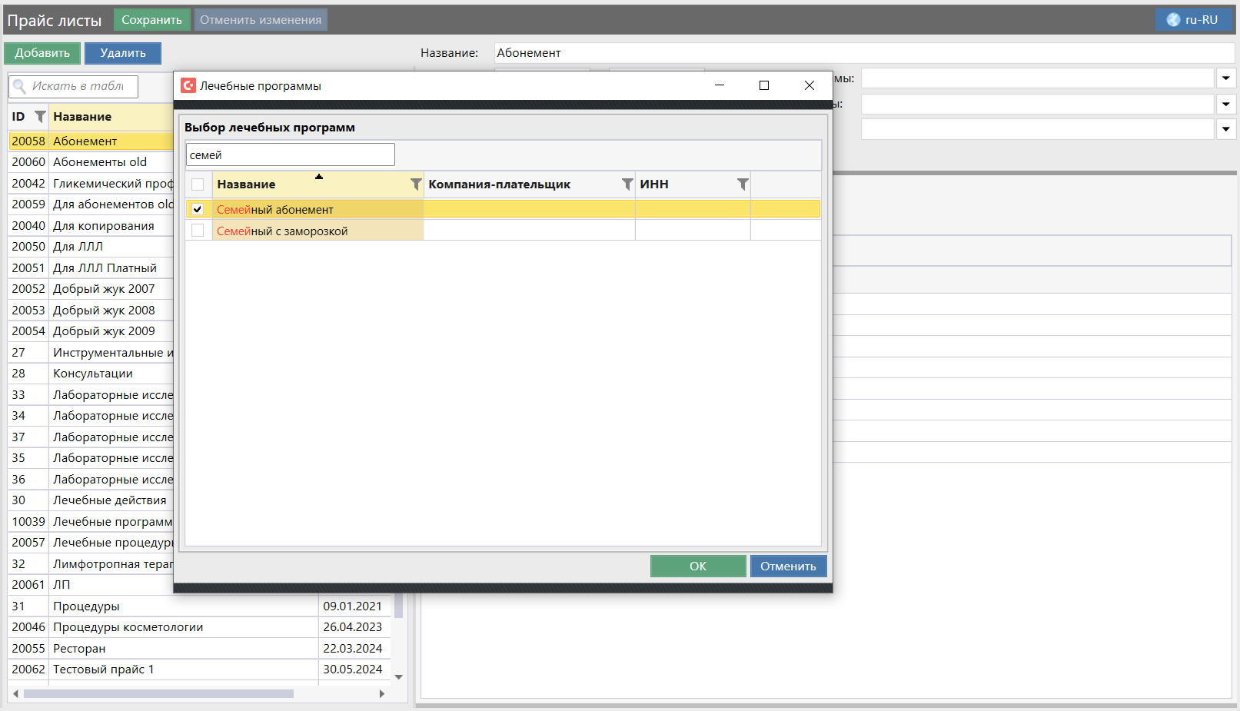Open filter for Компания-плательщик column
This screenshot has width=1240, height=711.
tap(627, 184)
